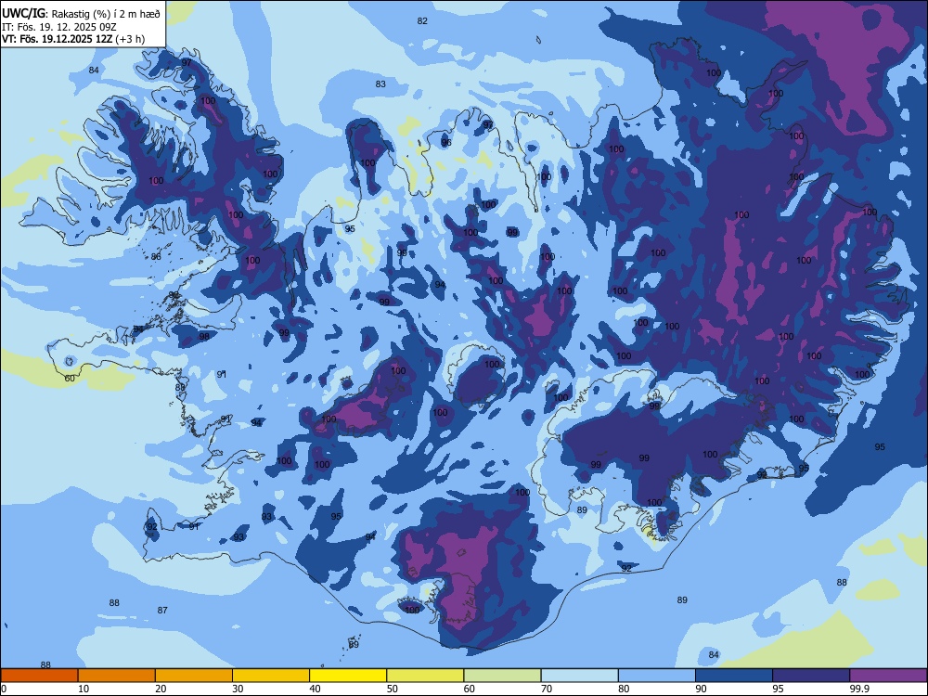Click the legend scale label "90"
Viewport: 928px width, 696px height.
pyautogui.click(x=701, y=689)
